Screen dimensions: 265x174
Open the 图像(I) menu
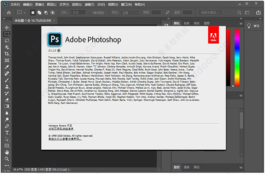pyautogui.click(x=40, y=4)
